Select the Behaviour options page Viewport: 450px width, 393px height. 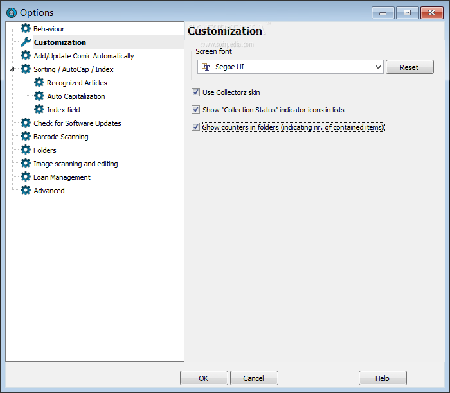coord(49,29)
